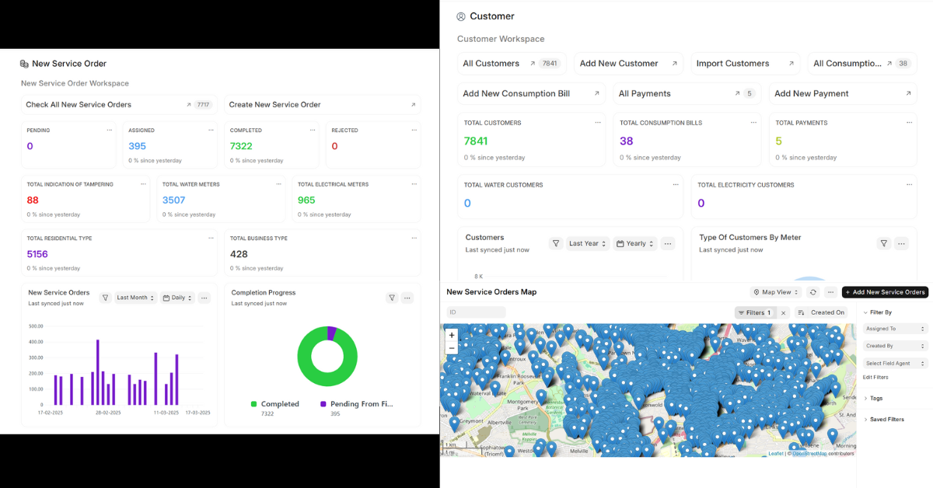Click the sort direction icon beside Created On
Viewport: 933px width, 488px height.
pos(801,313)
